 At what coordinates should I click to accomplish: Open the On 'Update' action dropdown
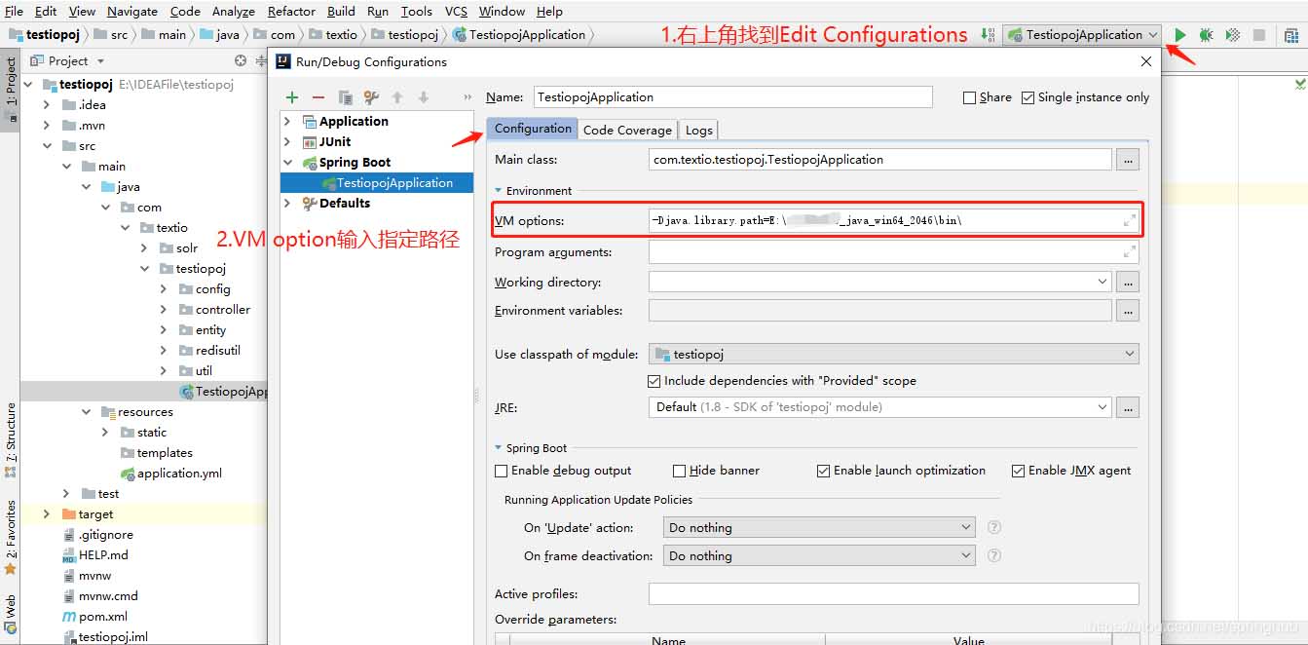961,526
